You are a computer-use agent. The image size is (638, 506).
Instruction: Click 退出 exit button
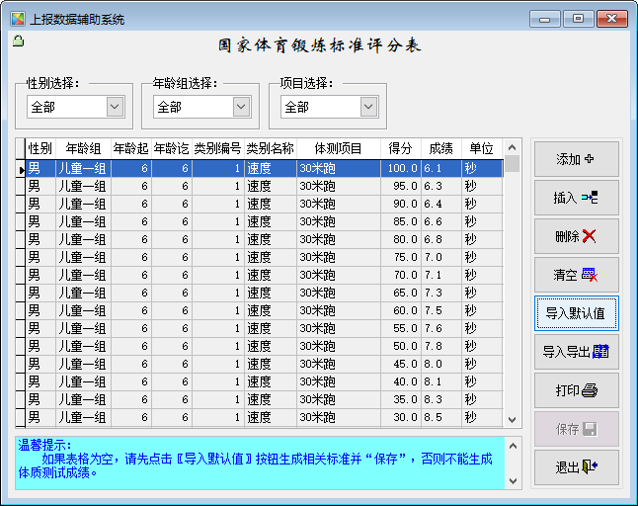[576, 467]
